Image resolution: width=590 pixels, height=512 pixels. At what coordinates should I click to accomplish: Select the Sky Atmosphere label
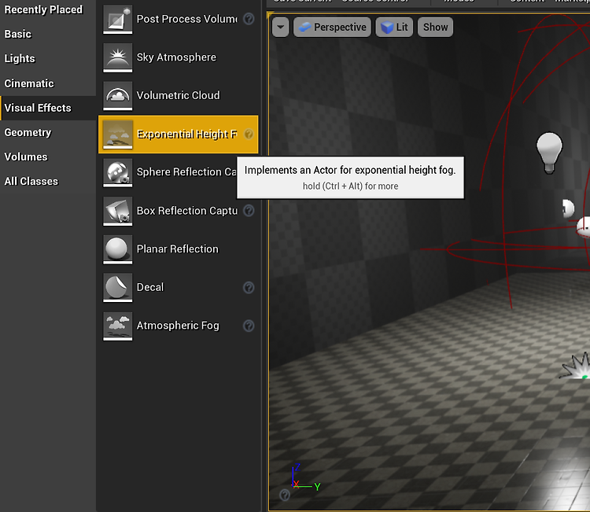[x=176, y=57]
